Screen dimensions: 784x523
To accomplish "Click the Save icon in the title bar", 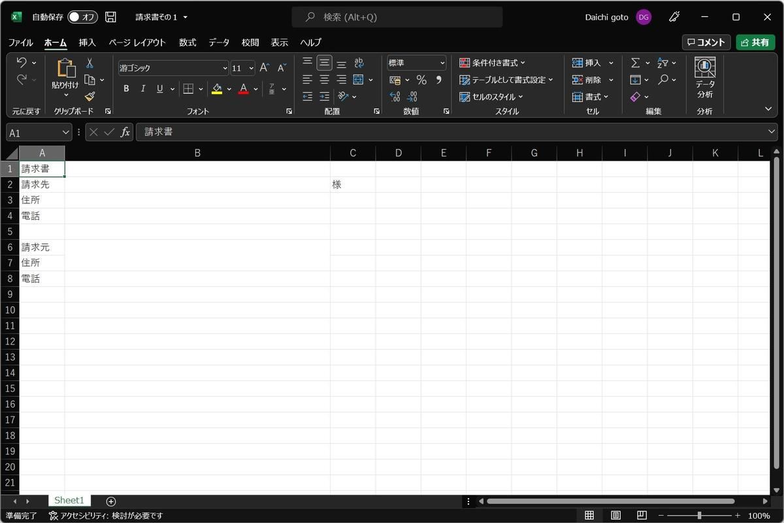I will [110, 17].
